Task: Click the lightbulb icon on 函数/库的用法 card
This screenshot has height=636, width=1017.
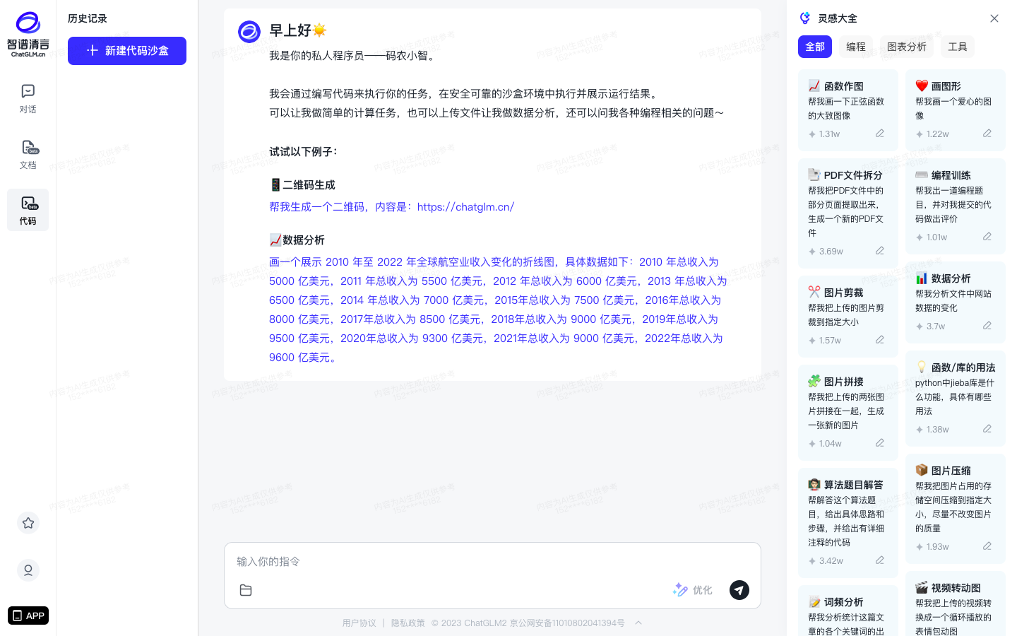Action: tap(922, 367)
